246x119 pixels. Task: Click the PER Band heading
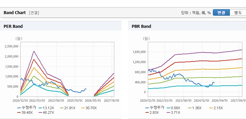tap(13, 26)
